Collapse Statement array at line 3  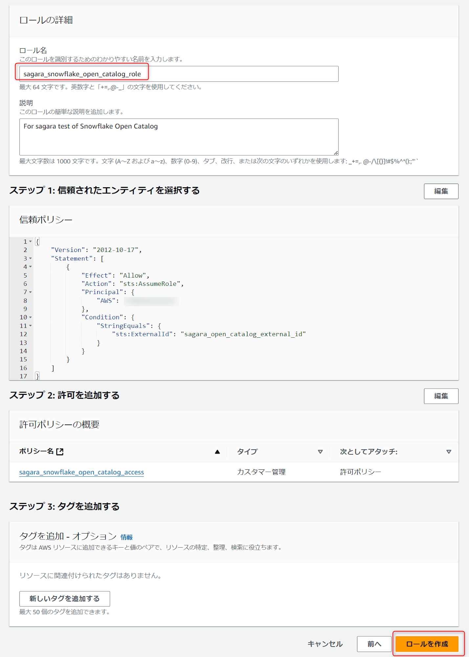[31, 259]
